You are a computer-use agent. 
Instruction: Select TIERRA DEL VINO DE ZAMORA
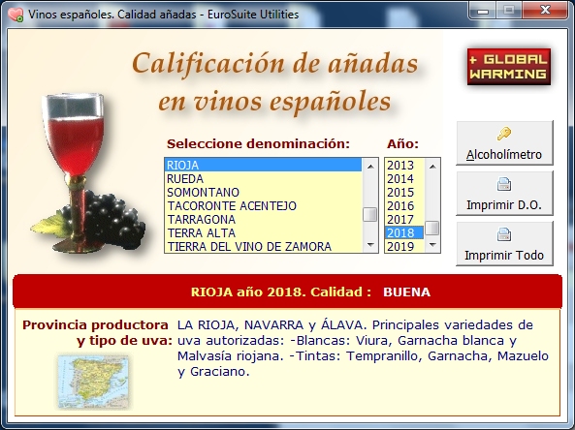[263, 247]
